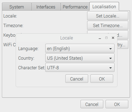This screenshot has height=112, width=132.
Task: Switch to the System tab
Action: point(17,7)
